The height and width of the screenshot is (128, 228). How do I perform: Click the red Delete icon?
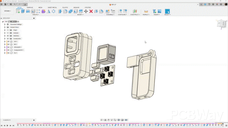click(x=91, y=11)
